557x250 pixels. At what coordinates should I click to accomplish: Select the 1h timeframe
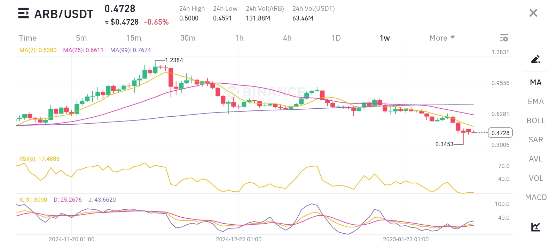point(240,38)
